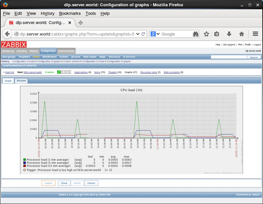Show bookmarks list icon in toolbar
The height and width of the screenshot is (204, 263).
217,34
